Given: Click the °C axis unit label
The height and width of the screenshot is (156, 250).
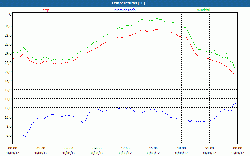Looking at the screenshot, I should pyautogui.click(x=10, y=14).
